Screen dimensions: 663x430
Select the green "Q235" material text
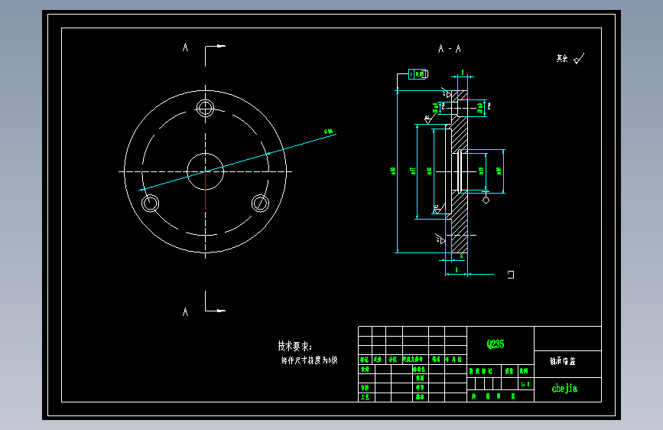pos(495,344)
